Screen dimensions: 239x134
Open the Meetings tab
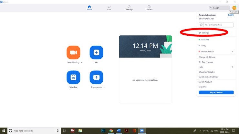pos(129,8)
